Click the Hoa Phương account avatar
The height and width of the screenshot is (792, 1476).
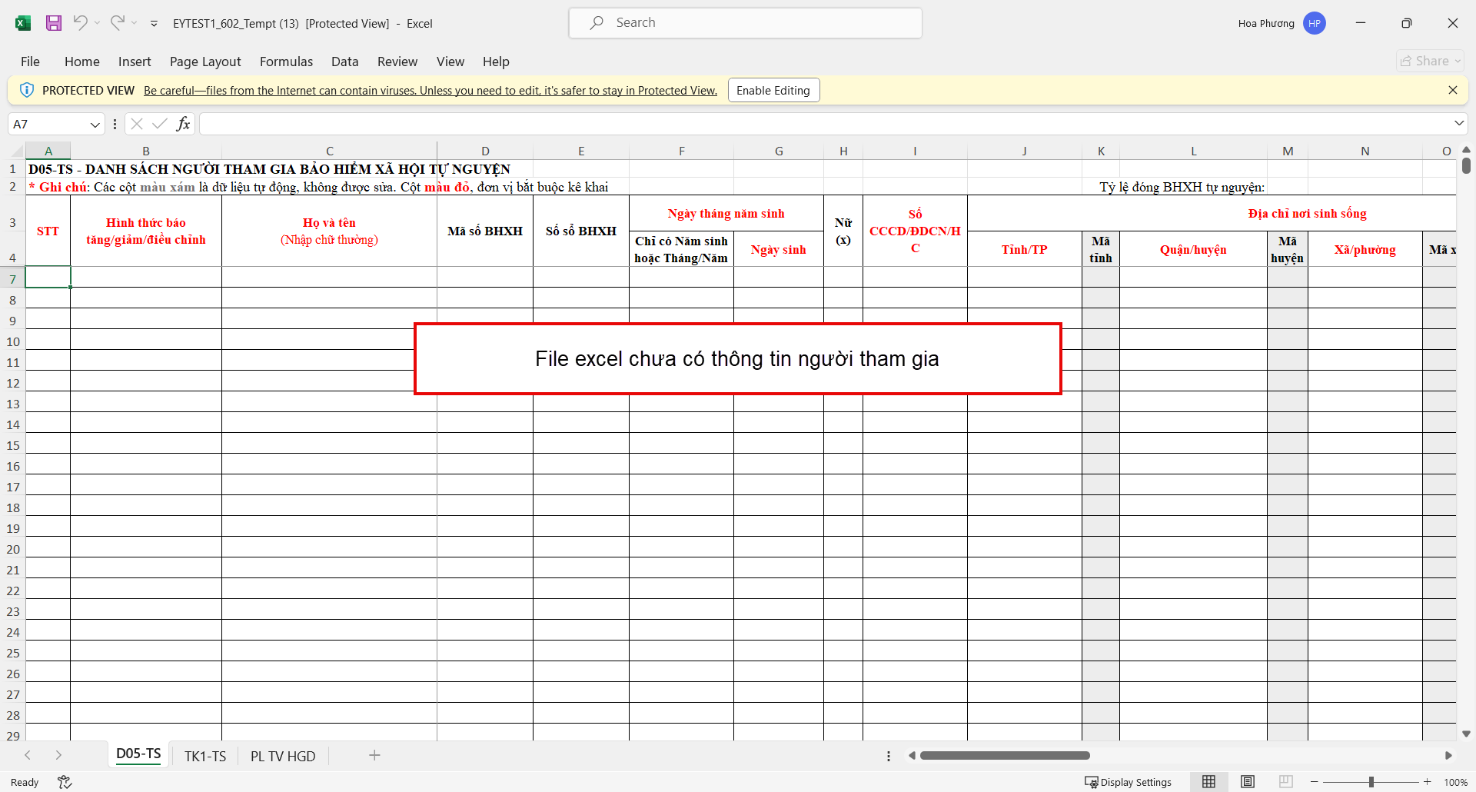[1315, 23]
